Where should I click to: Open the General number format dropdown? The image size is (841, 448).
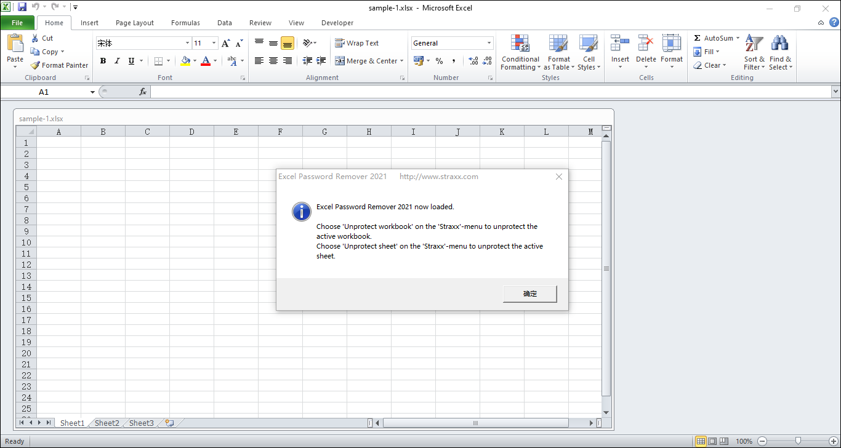(x=489, y=43)
